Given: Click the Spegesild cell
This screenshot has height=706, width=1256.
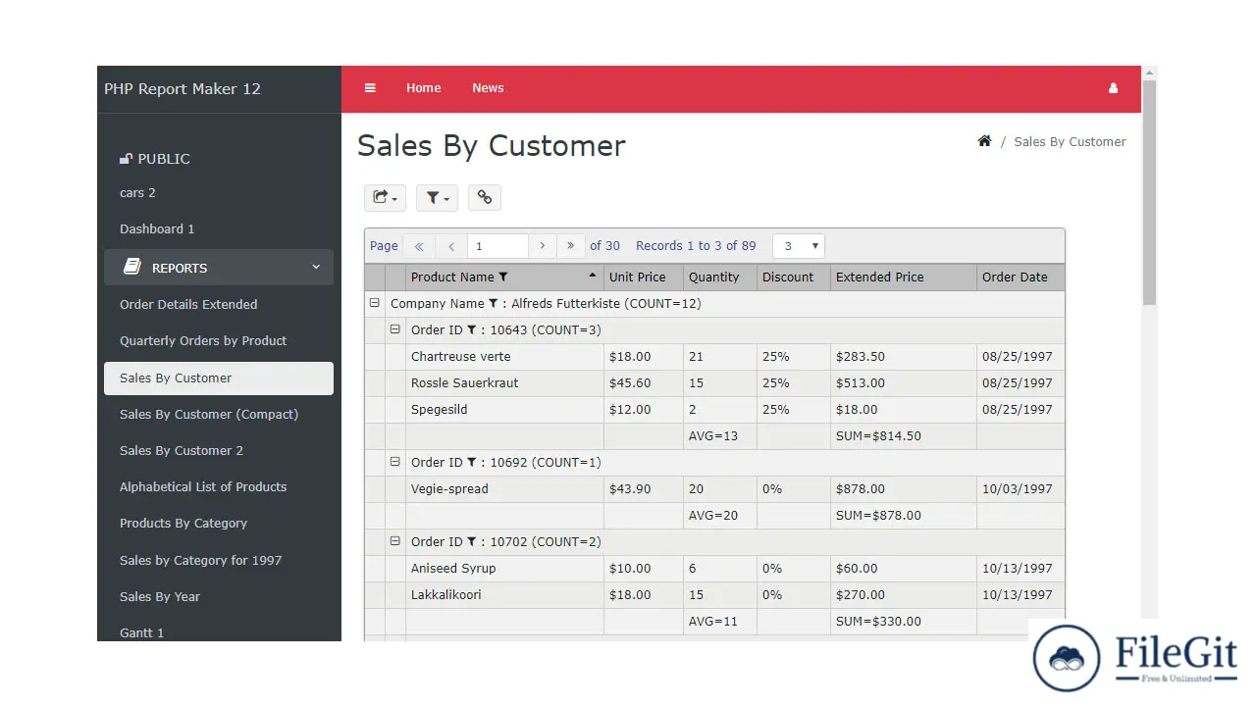Looking at the screenshot, I should [504, 410].
